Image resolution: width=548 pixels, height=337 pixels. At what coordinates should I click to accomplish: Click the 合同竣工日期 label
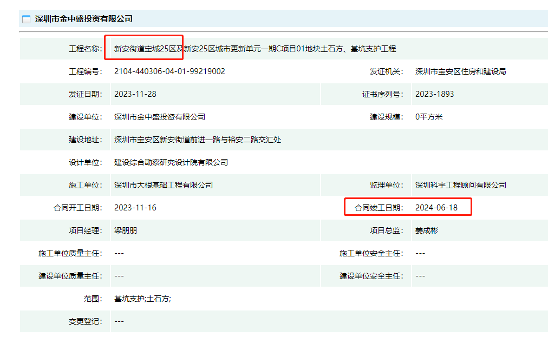coord(379,208)
